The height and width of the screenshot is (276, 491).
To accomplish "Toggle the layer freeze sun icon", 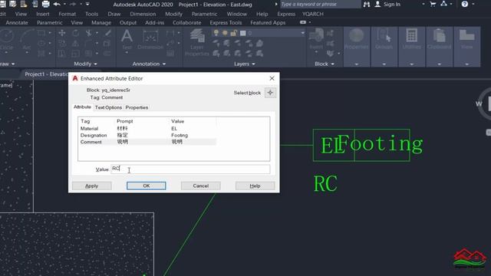I will coord(225,33).
